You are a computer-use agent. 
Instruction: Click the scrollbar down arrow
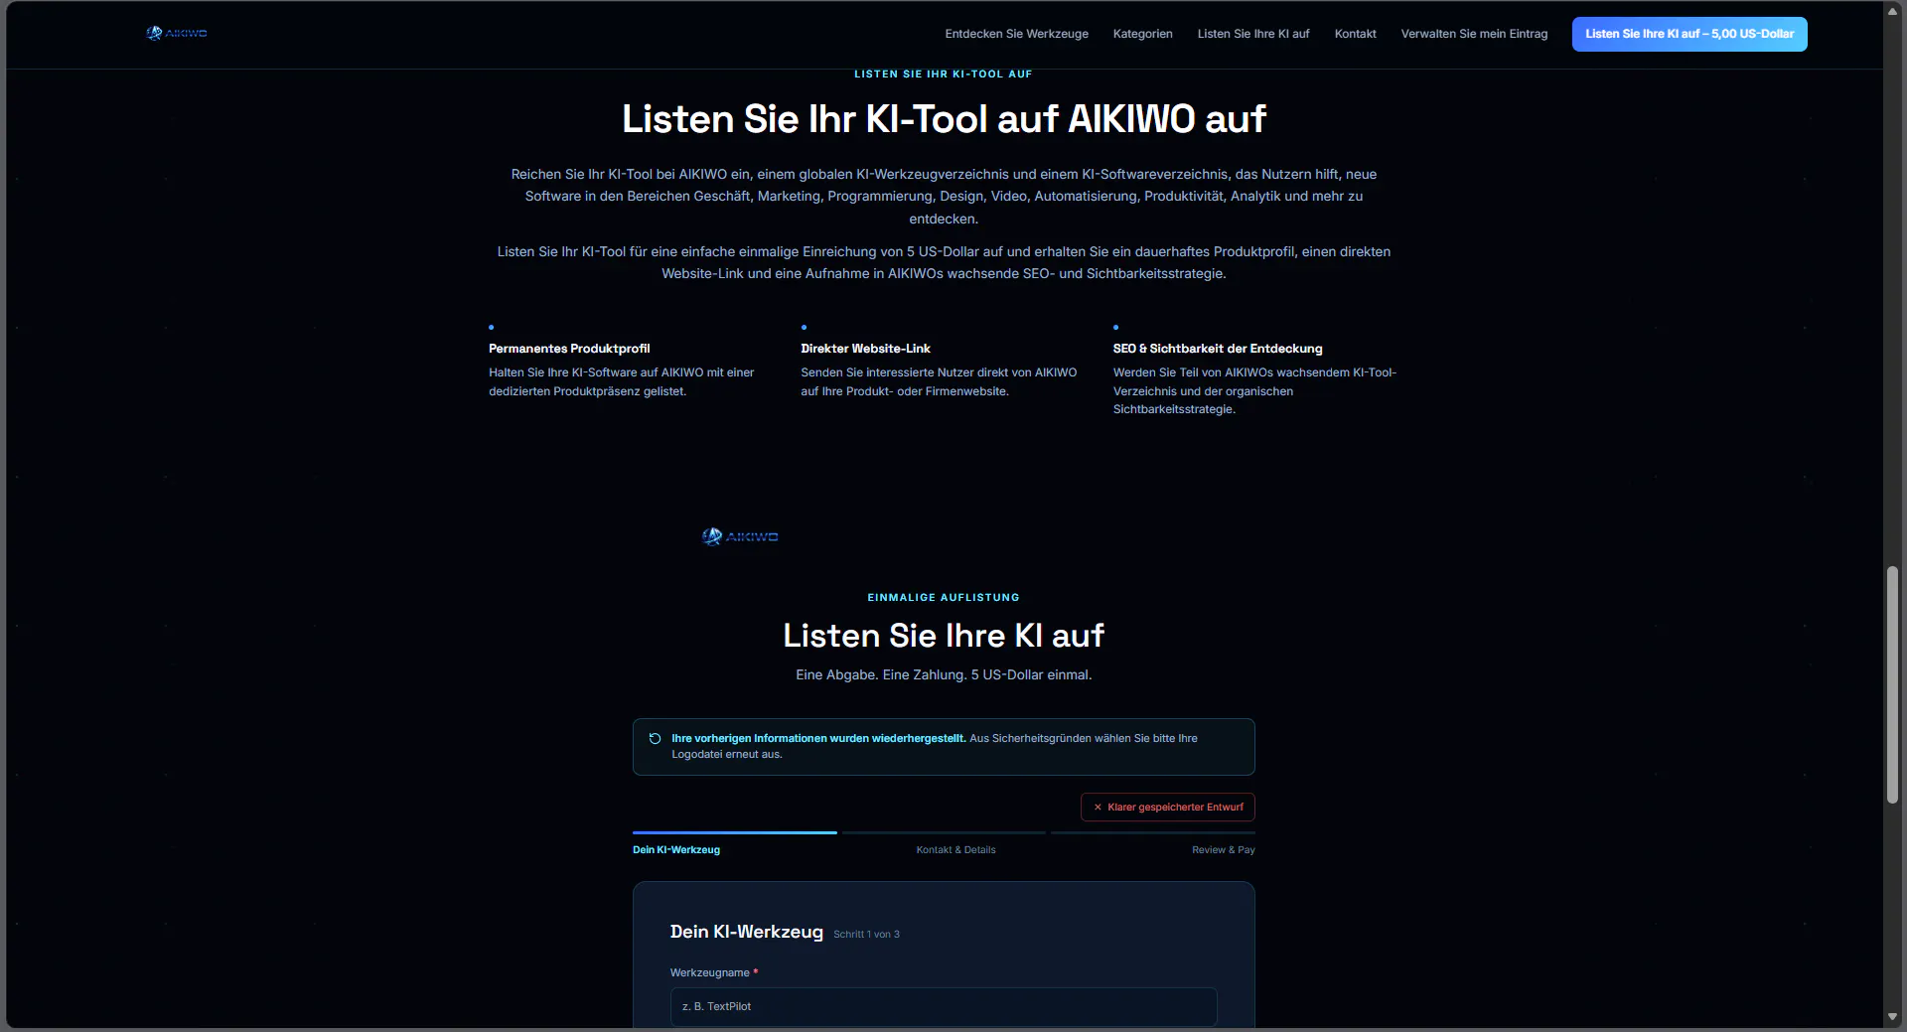pyautogui.click(x=1893, y=1017)
